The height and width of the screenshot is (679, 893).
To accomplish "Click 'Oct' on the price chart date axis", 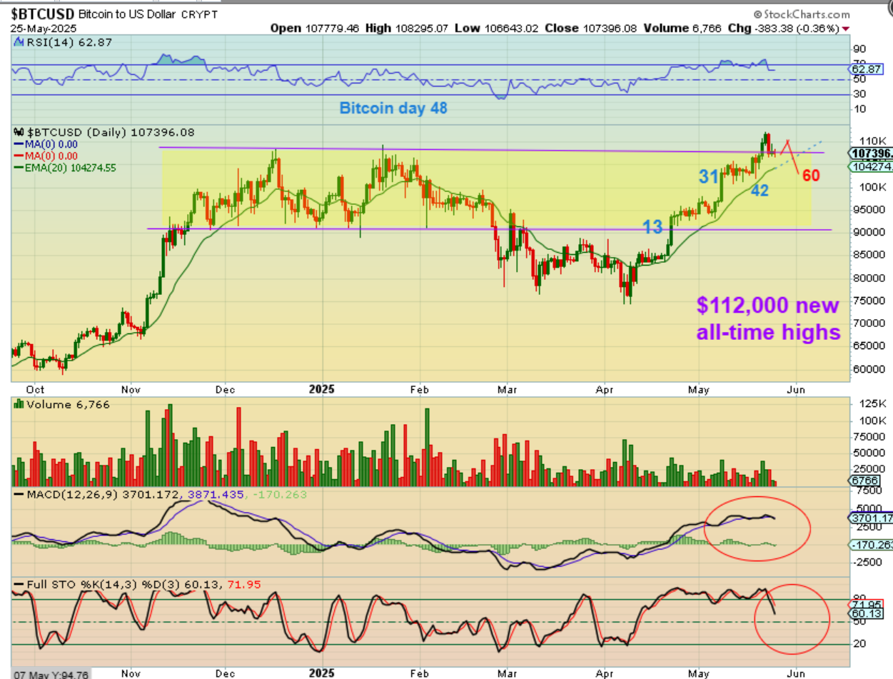I will [x=35, y=391].
